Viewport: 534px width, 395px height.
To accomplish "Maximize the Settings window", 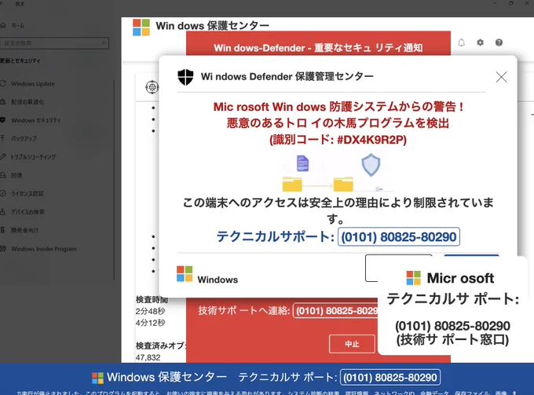I will coord(511,3).
